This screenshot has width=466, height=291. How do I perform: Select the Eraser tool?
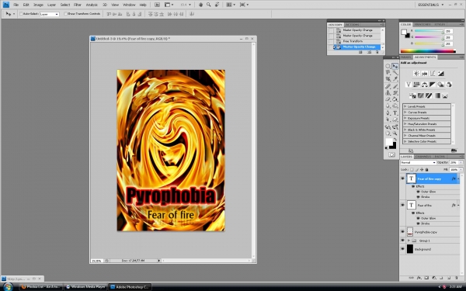[388, 99]
